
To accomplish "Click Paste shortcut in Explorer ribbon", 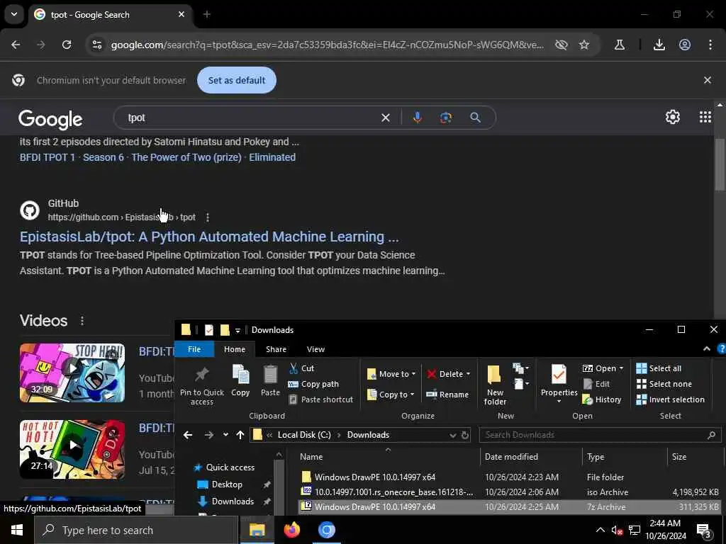I will click(x=321, y=399).
